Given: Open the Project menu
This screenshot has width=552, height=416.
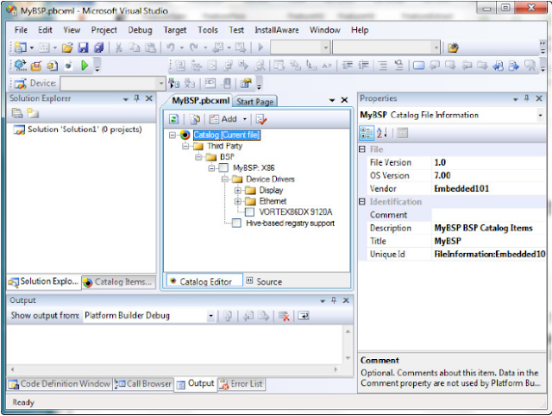Looking at the screenshot, I should pos(103,30).
